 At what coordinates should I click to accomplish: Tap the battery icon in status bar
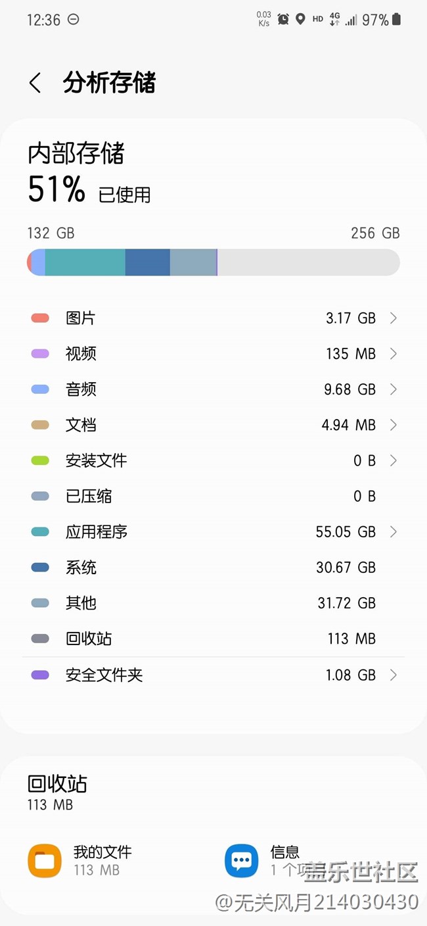[x=396, y=20]
